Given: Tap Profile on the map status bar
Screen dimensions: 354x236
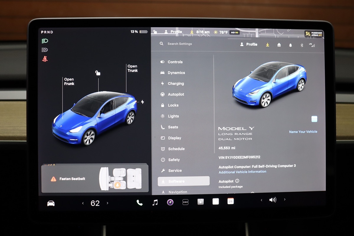Looking at the screenshot, I should [173, 32].
